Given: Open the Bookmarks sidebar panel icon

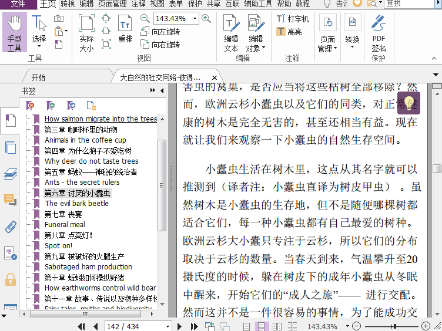Looking at the screenshot, I should click(11, 121).
